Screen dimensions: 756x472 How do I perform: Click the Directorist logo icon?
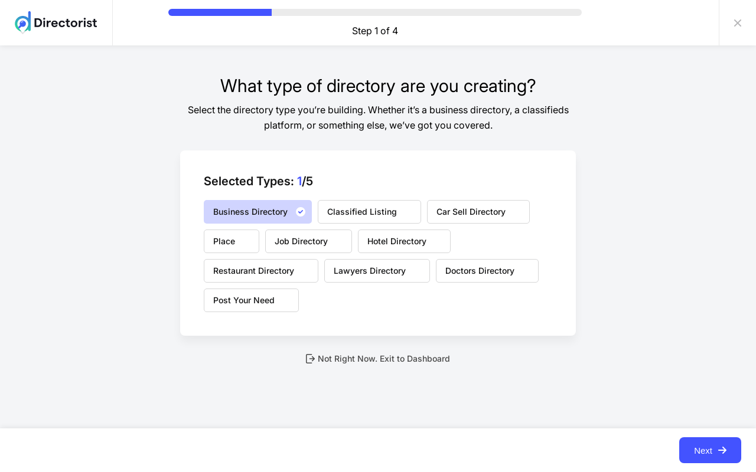[x=22, y=22]
